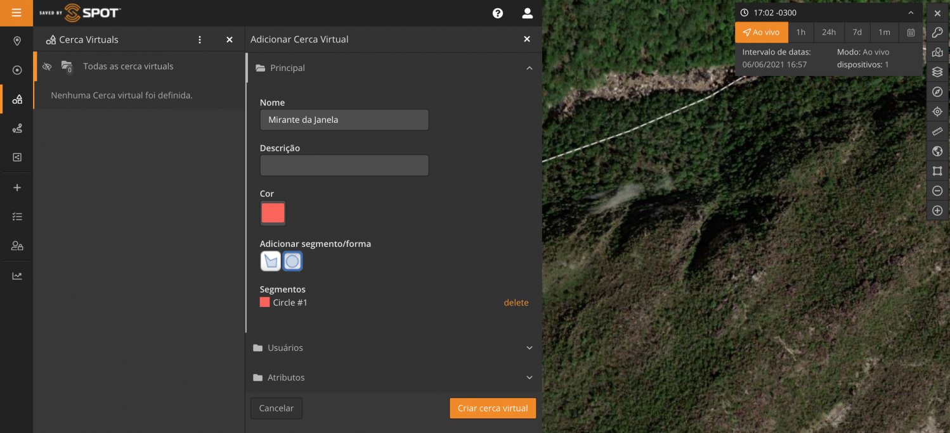Screen dimensions: 950x433
Task: Switch to the 24h time range tab
Action: tap(828, 32)
